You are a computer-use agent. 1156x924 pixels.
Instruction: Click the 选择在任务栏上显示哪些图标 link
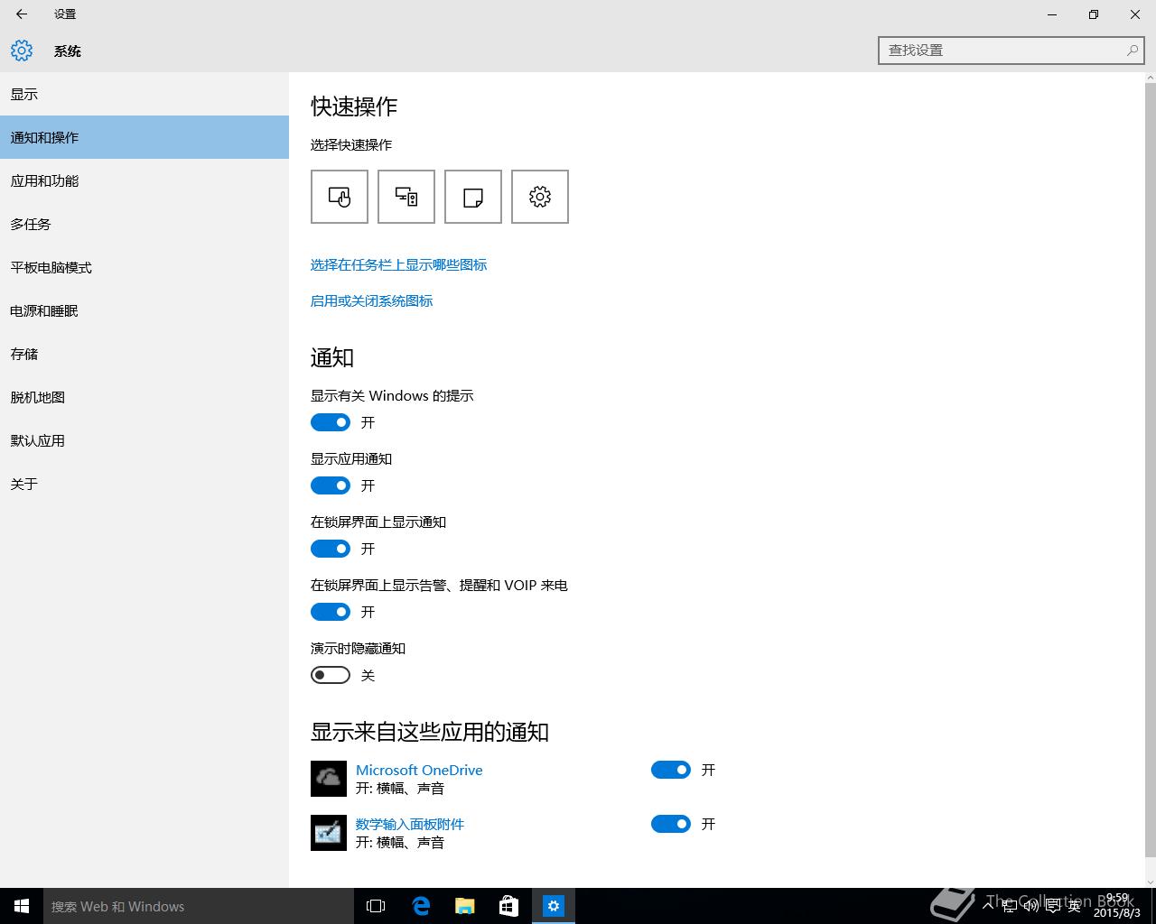[x=398, y=264]
